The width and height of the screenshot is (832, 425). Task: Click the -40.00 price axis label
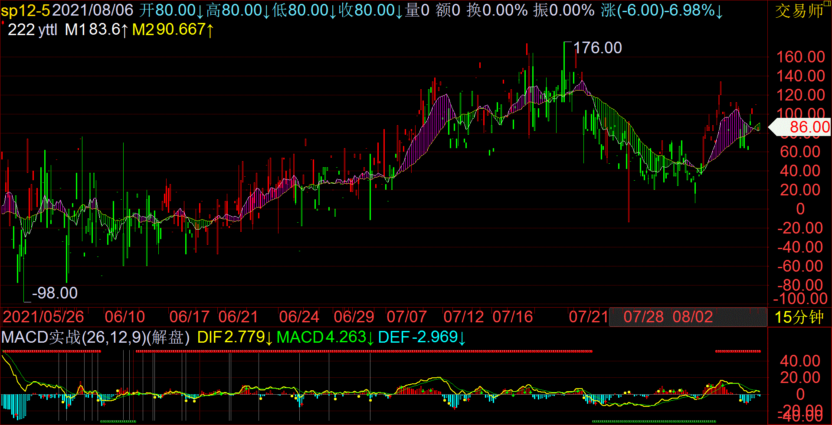800,247
